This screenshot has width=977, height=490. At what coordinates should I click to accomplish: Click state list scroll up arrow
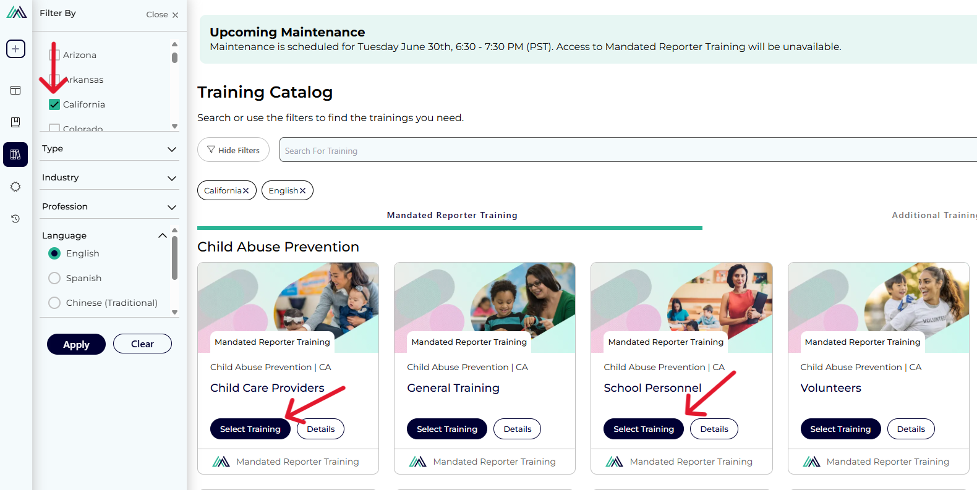(175, 44)
